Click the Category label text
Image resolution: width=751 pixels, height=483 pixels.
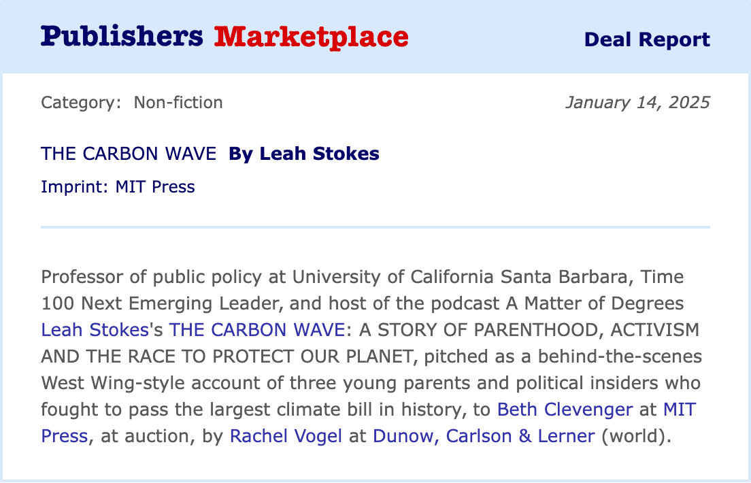click(x=81, y=103)
